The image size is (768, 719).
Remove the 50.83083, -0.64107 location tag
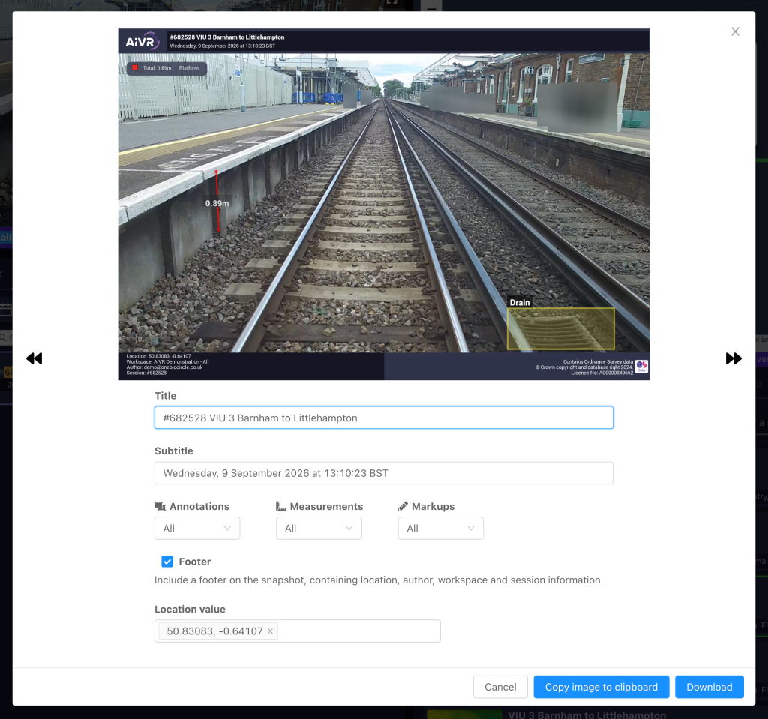coord(270,631)
